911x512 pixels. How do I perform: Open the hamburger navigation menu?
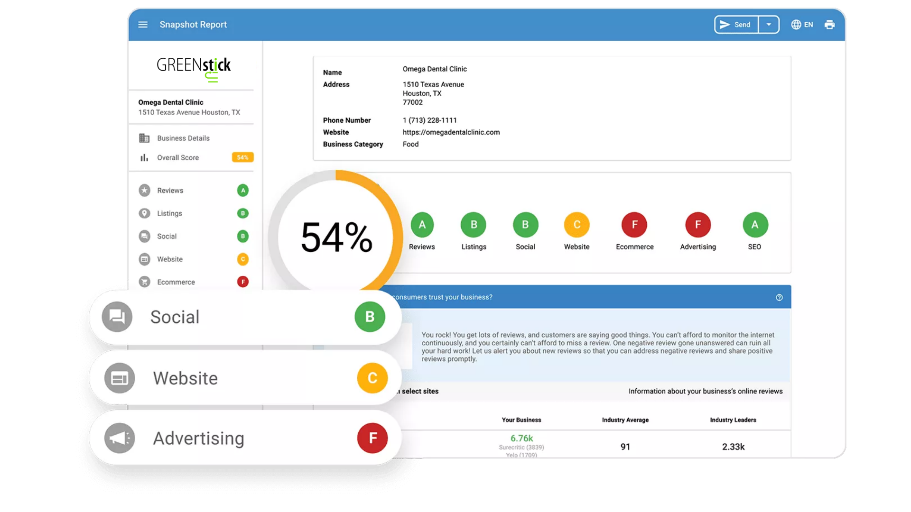[x=143, y=24]
